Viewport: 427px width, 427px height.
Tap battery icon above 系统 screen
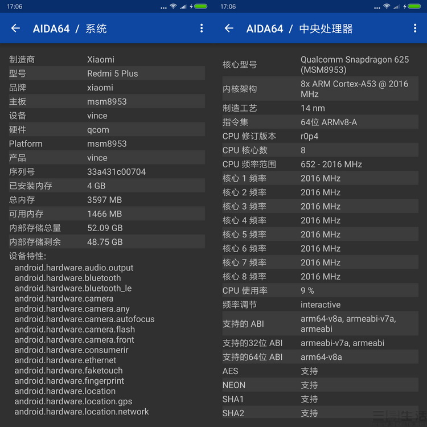(x=200, y=6)
